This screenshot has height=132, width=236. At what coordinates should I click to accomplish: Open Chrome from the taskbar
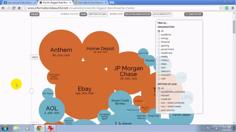click(x=39, y=128)
